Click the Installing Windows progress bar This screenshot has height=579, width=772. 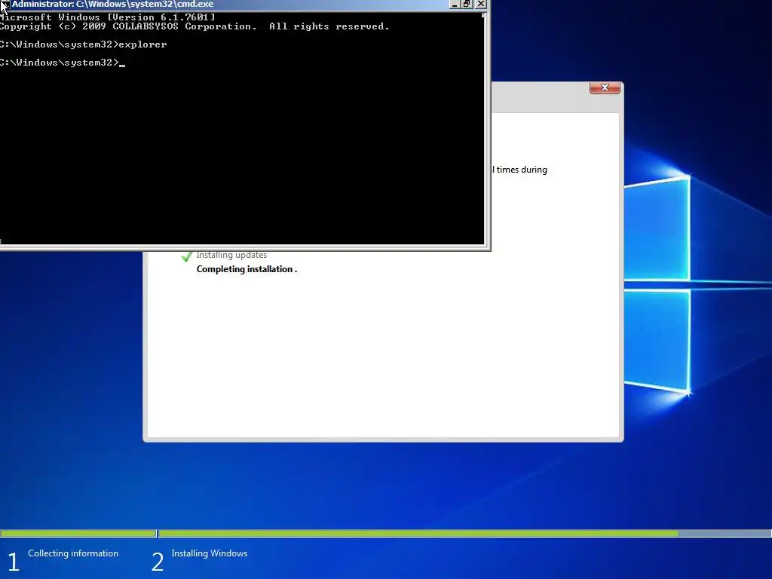(464, 533)
